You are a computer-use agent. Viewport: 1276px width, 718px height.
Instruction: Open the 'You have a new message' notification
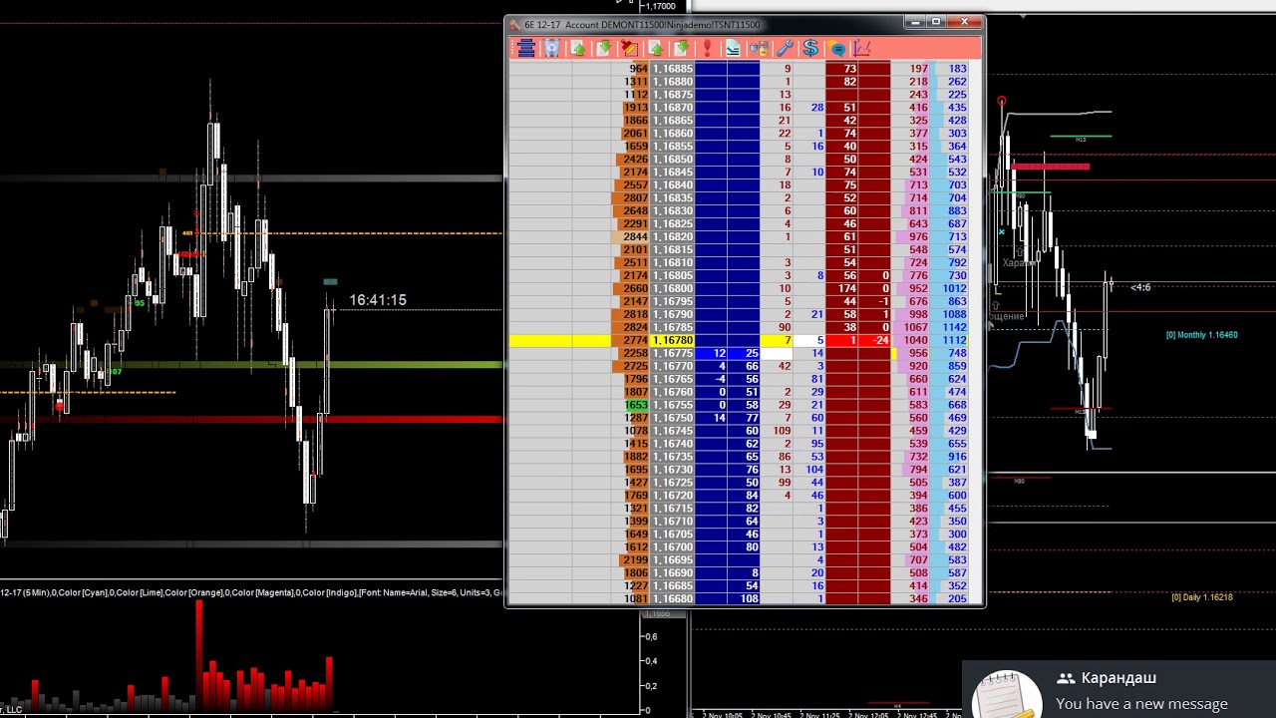1141,704
